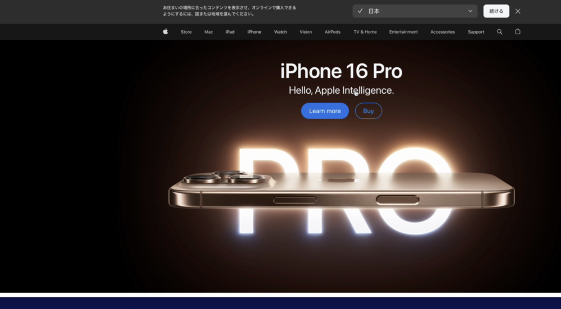Open the shopping bag icon
This screenshot has width=561, height=309.
[517, 32]
